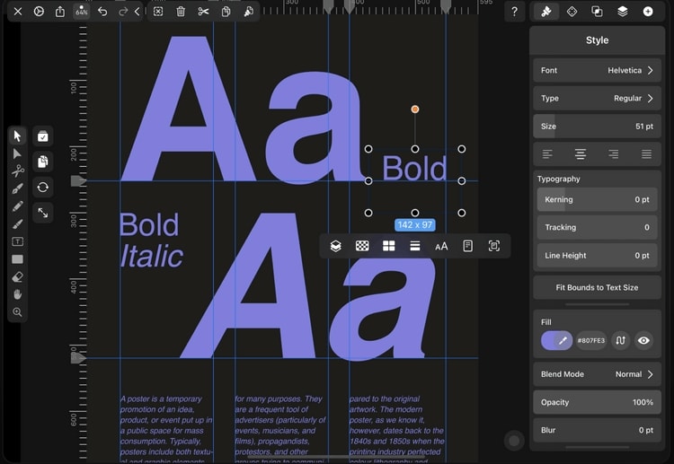The width and height of the screenshot is (674, 464).
Task: Toggle multi-select mode
Action: tap(42, 136)
